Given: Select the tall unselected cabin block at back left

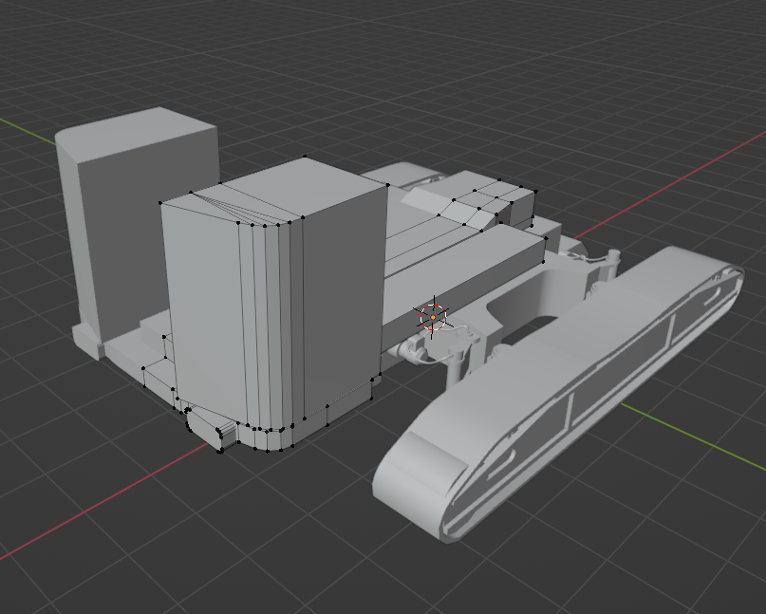Looking at the screenshot, I should 140,225.
